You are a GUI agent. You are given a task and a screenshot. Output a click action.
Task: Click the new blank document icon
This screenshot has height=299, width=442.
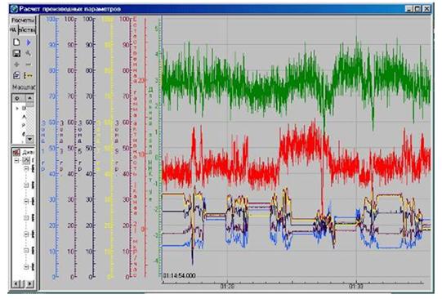[16, 42]
